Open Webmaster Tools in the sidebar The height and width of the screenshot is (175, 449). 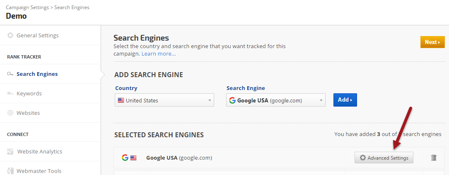(x=39, y=171)
